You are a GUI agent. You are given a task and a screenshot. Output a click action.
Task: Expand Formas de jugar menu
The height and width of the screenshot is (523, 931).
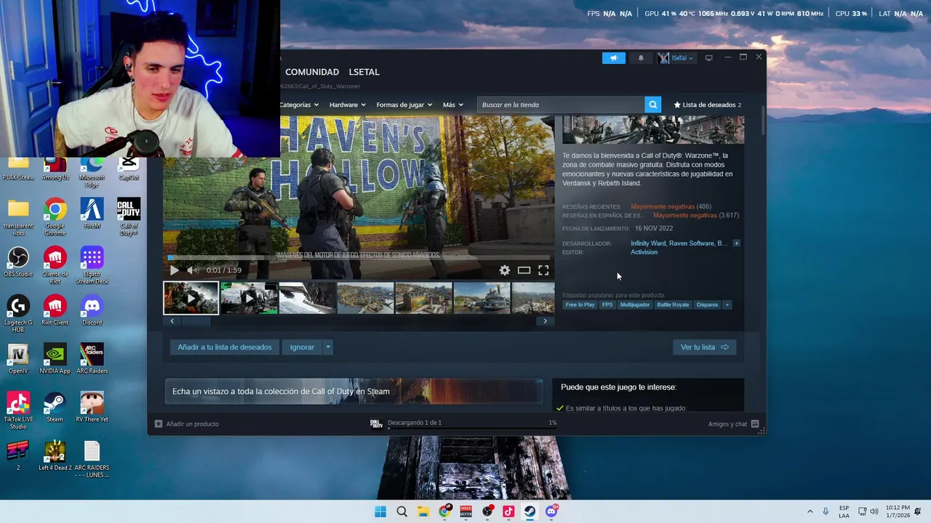[x=404, y=105]
